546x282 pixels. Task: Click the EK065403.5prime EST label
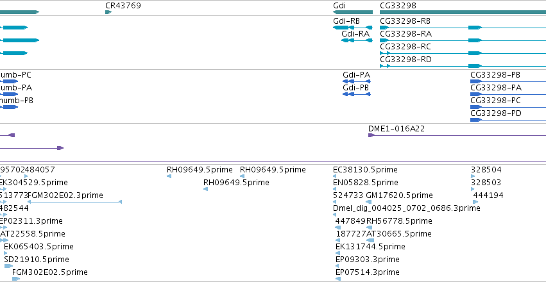click(x=38, y=247)
